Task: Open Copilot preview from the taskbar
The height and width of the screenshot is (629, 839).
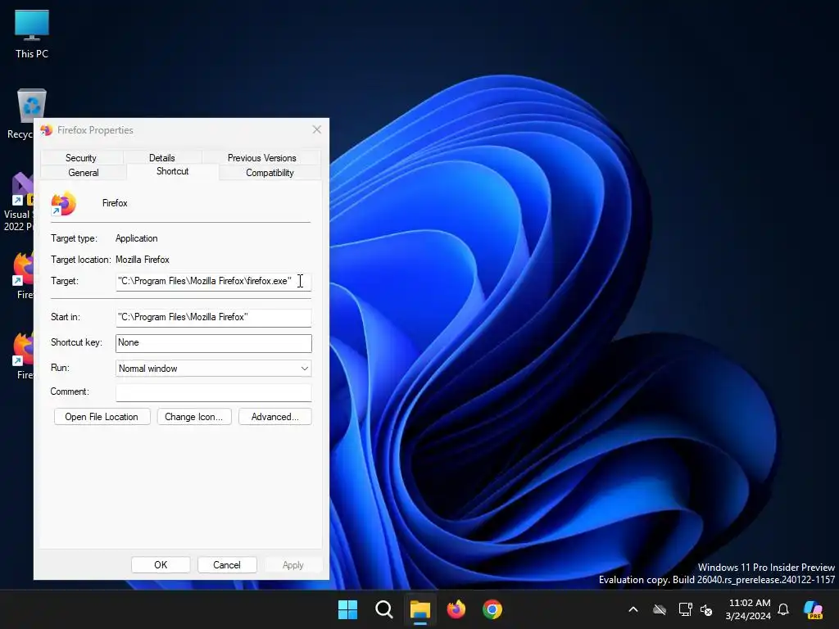Action: tap(814, 609)
